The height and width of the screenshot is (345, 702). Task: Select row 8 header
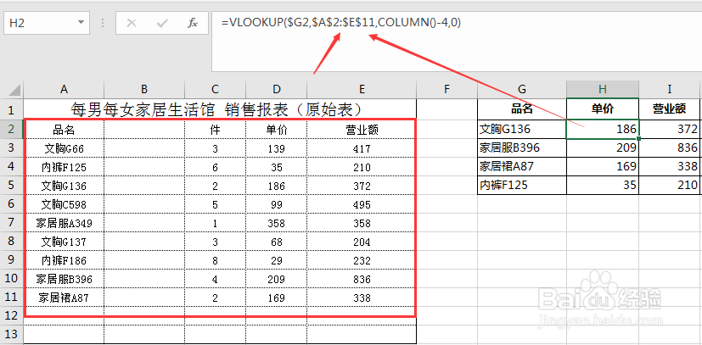click(11, 242)
